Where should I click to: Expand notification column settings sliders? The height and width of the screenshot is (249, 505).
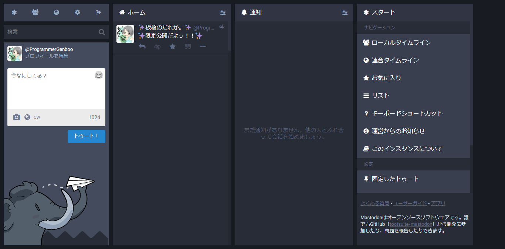tap(345, 13)
